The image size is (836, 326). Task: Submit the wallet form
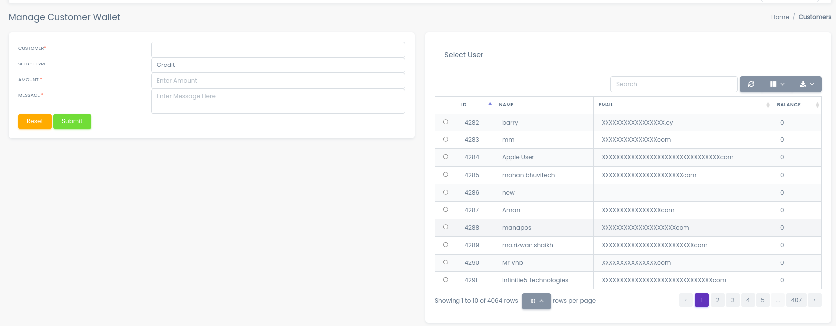click(x=72, y=121)
